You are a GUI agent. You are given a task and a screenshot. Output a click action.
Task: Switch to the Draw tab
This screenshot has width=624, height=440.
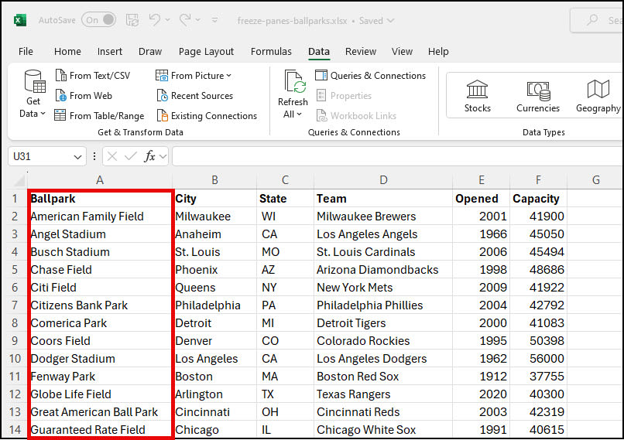(150, 51)
